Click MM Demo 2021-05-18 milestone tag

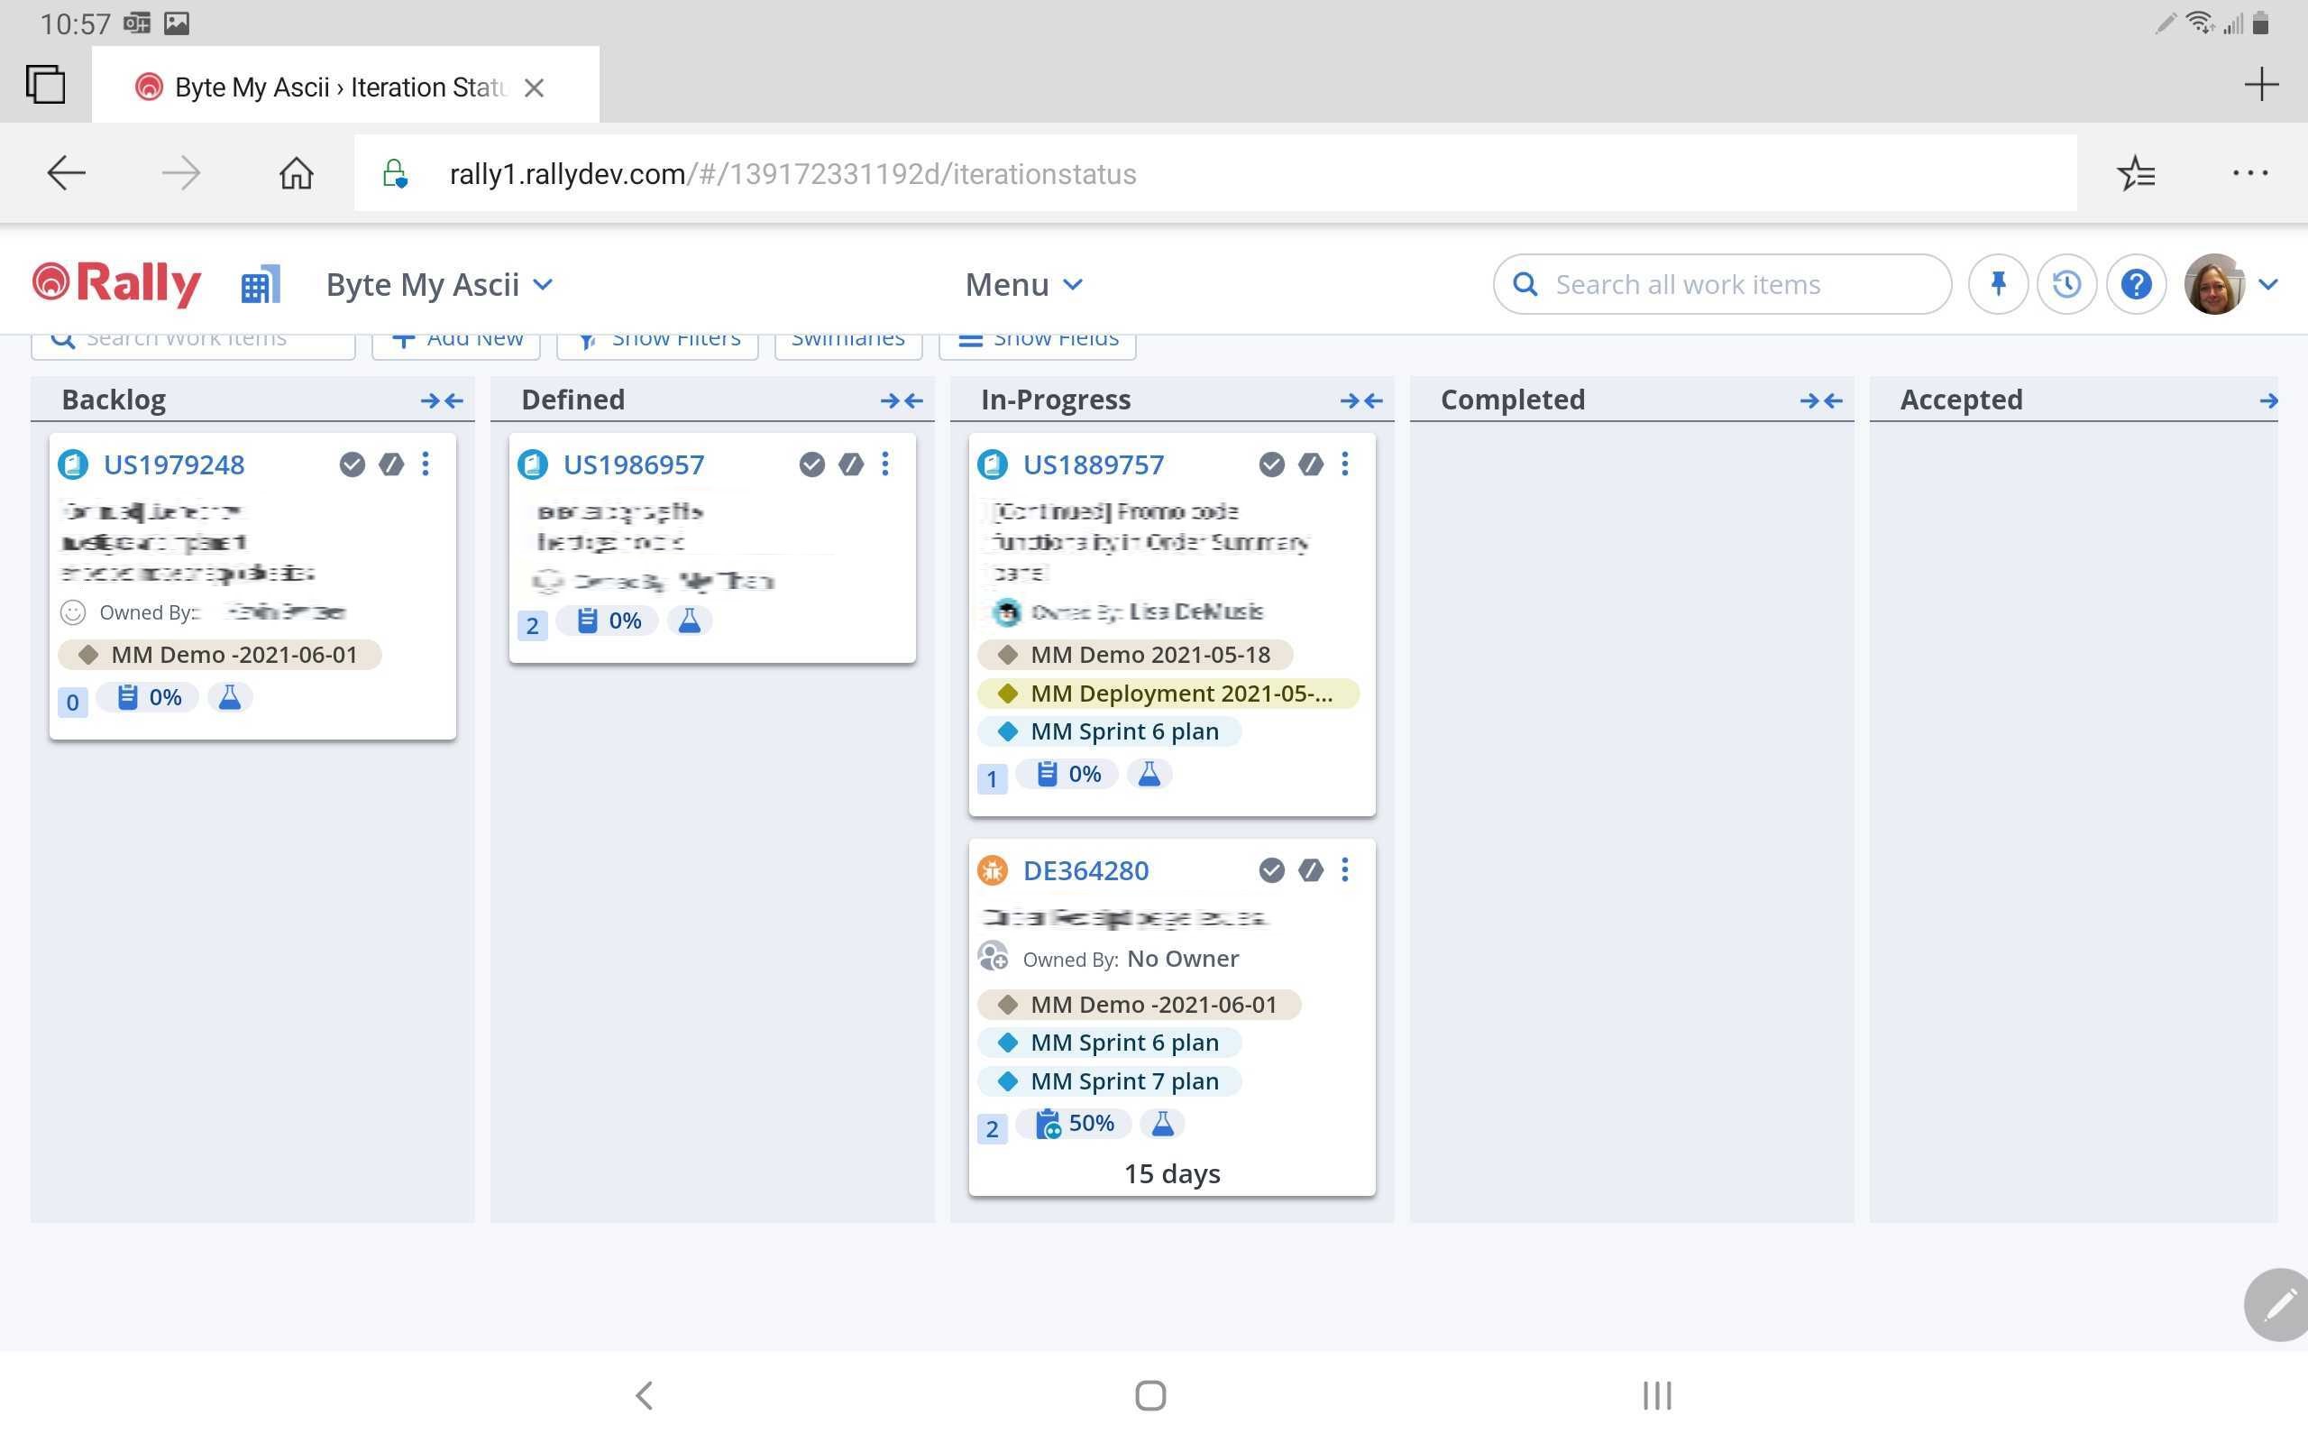(1135, 655)
